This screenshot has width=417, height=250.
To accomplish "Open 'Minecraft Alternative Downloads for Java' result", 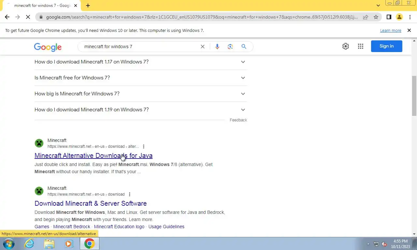I will (x=93, y=156).
